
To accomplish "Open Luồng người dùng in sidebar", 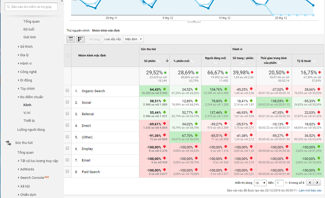I will (x=31, y=129).
